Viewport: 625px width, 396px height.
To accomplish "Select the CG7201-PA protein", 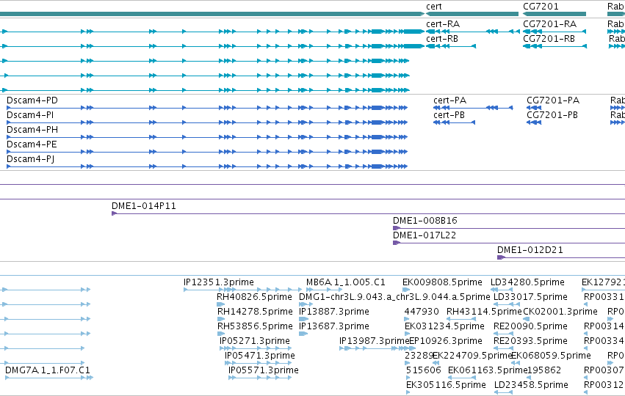I will (552, 100).
